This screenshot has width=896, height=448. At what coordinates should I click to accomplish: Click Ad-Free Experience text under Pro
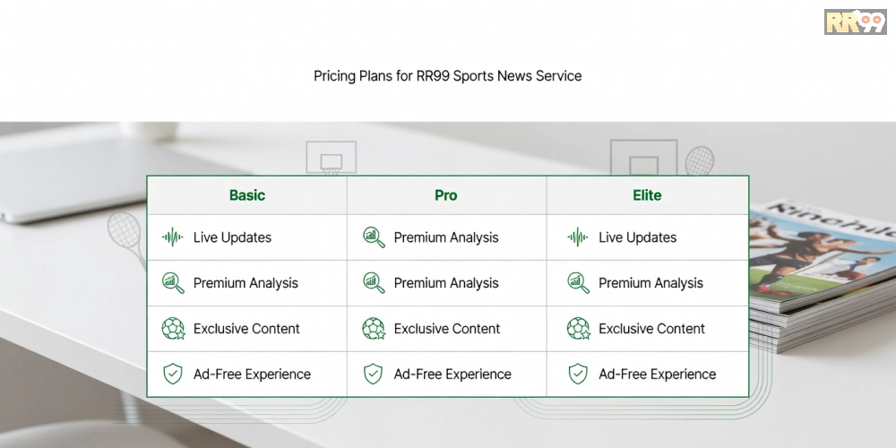tap(452, 375)
